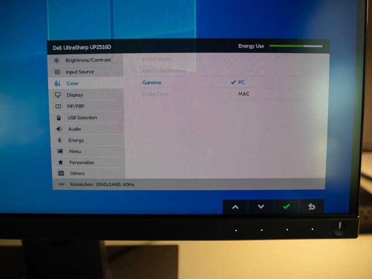Click the Color palette icon
This screenshot has height=279, width=372.
click(57, 83)
